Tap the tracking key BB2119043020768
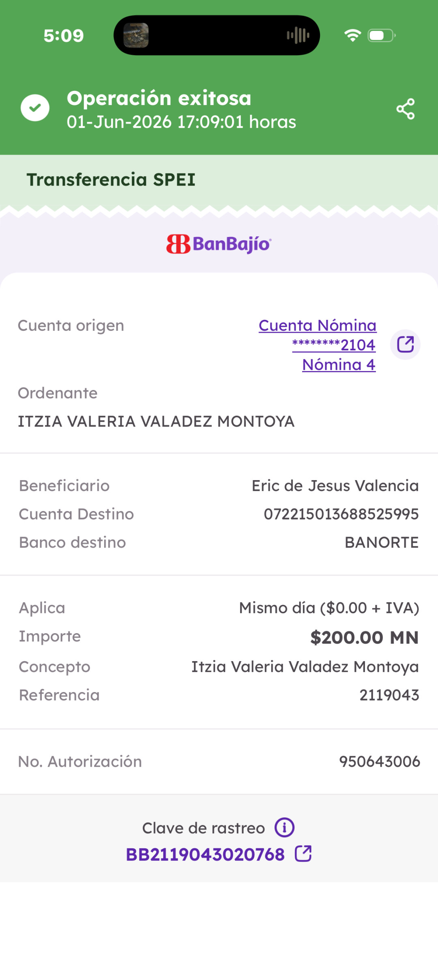 point(205,854)
